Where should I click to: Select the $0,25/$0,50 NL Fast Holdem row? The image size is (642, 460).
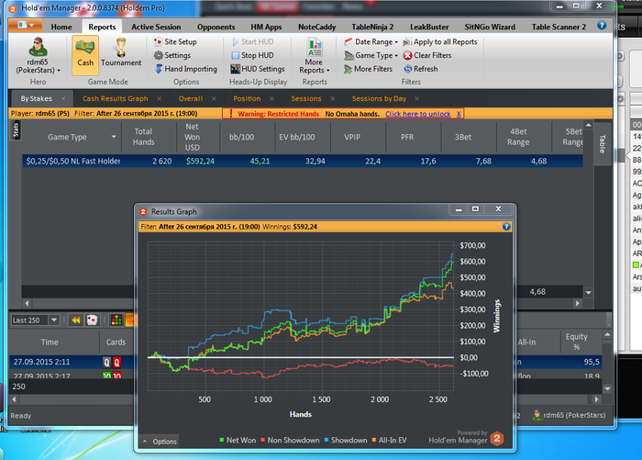coord(303,161)
